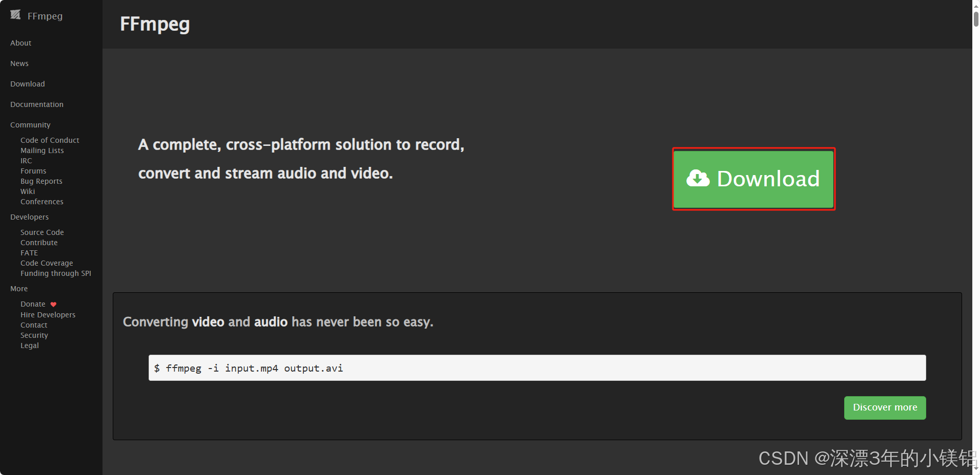The image size is (980, 475).
Task: Open the FATE link
Action: [x=29, y=253]
